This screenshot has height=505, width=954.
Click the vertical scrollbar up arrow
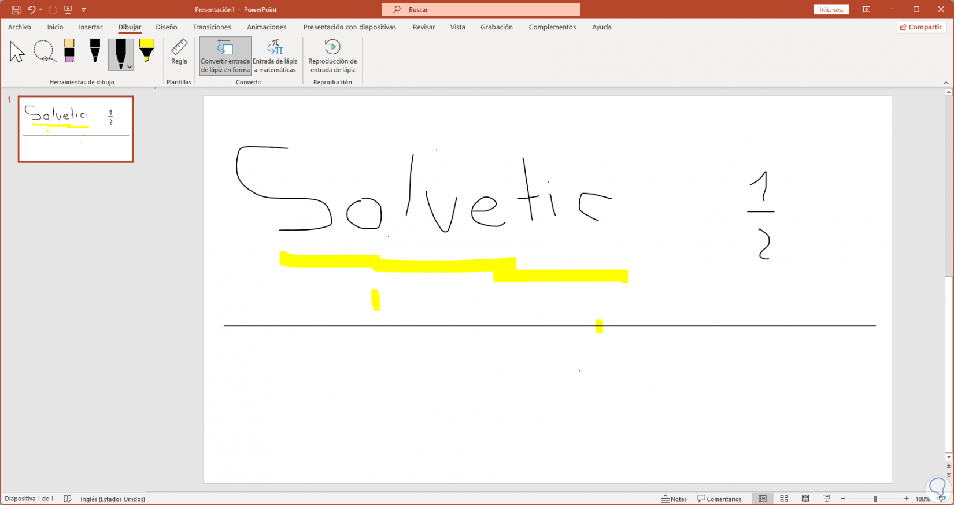point(948,92)
